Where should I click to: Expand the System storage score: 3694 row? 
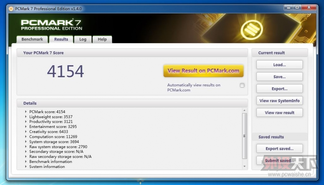click(26, 142)
